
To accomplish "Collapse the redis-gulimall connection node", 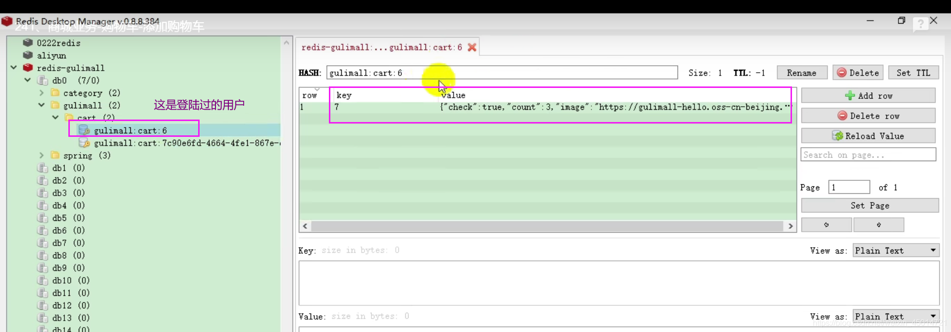I will 13,67.
